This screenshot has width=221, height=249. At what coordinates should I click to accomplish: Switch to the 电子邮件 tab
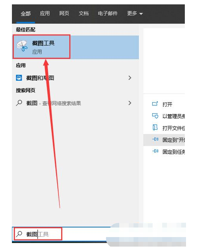108,14
